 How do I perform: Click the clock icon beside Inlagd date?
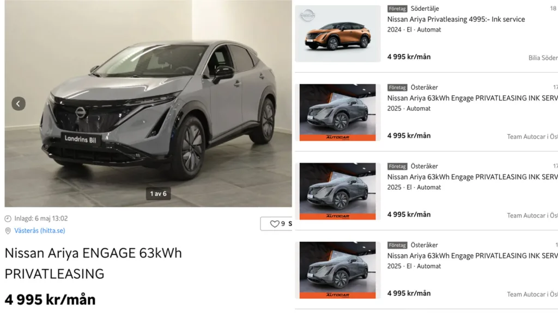tap(8, 218)
